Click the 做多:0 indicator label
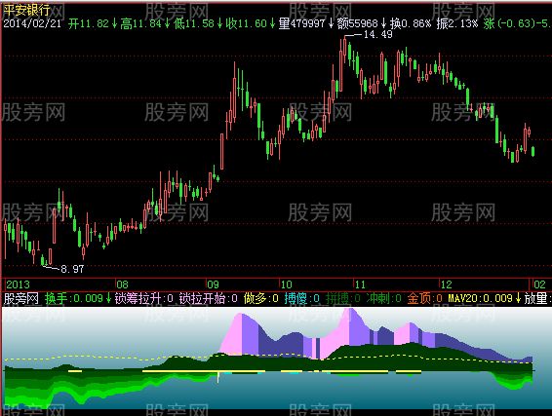The image size is (552, 416). [x=260, y=298]
